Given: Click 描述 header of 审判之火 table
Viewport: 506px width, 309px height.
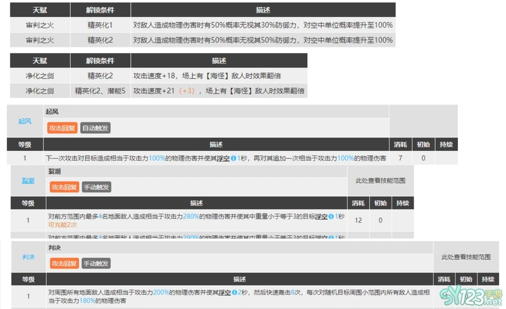Looking at the screenshot, I should pos(263,10).
